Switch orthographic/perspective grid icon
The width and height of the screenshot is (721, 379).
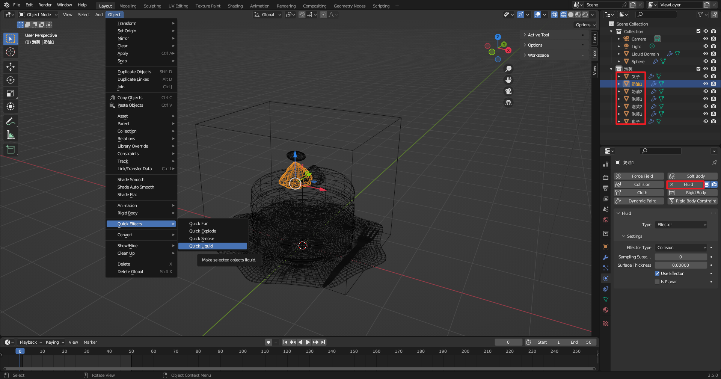508,103
